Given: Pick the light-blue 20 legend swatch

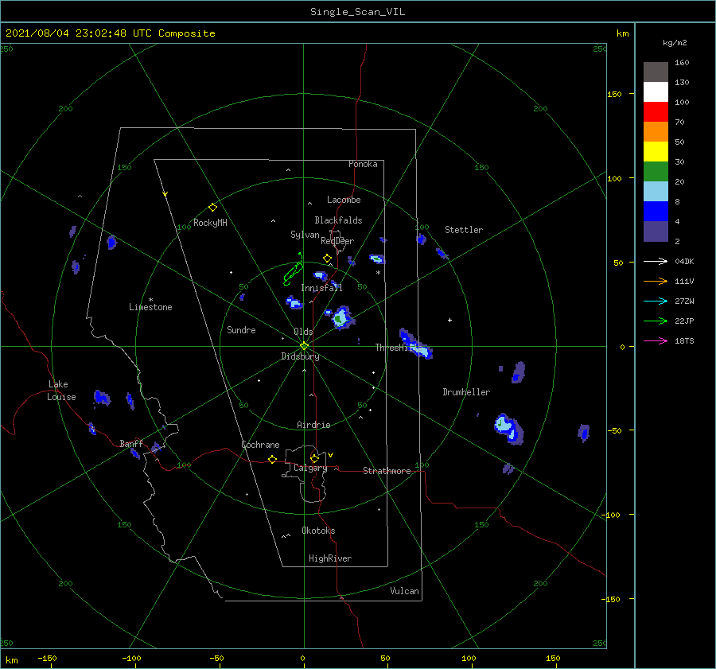Looking at the screenshot, I should coord(656,192).
